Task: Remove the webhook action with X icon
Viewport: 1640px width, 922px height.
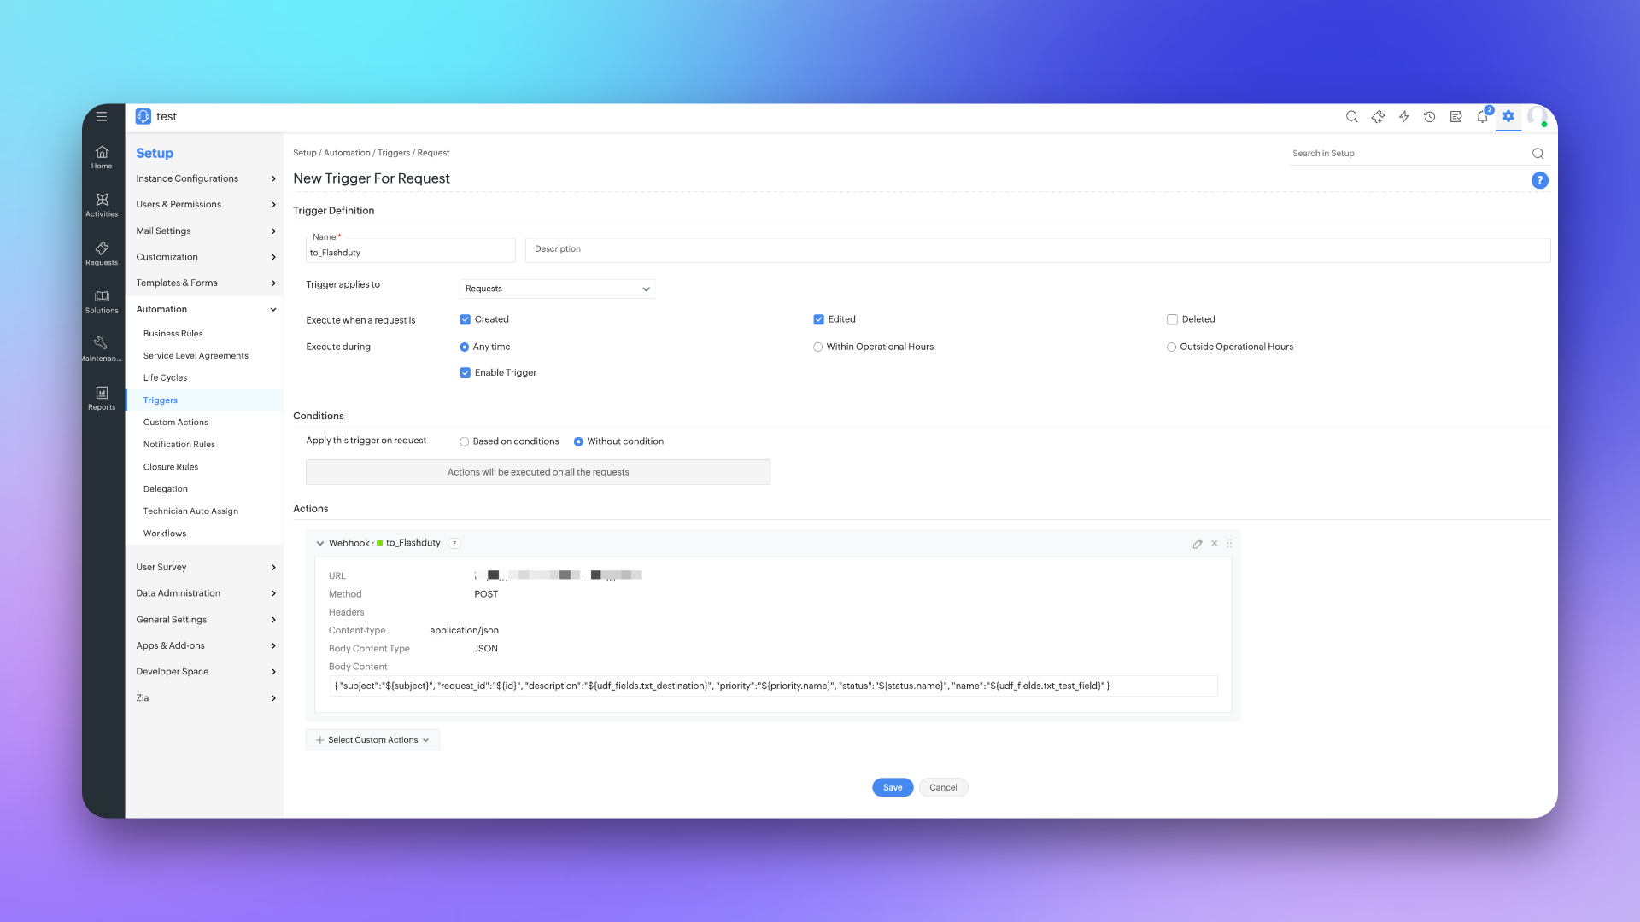Action: coord(1214,544)
